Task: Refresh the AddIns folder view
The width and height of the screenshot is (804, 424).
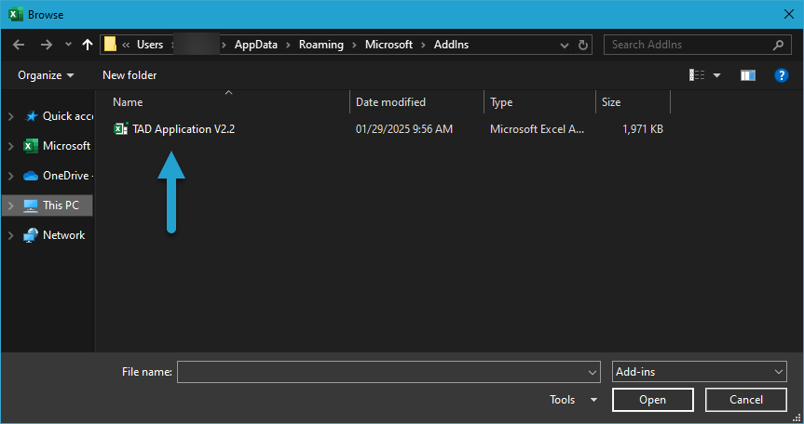Action: 583,45
